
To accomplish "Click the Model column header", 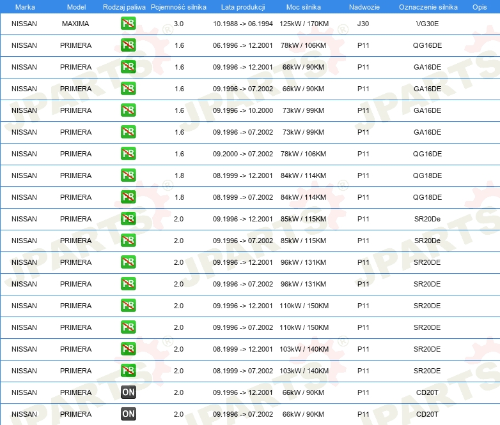I will 76,7.
